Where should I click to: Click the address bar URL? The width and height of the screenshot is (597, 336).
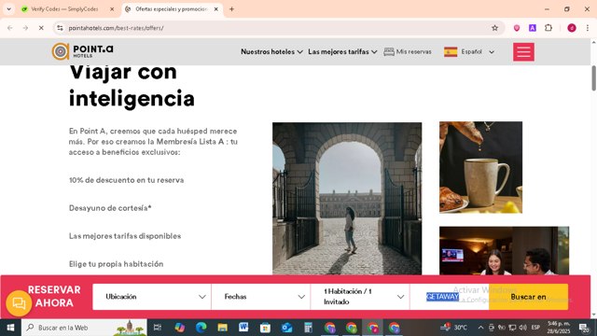click(x=116, y=28)
